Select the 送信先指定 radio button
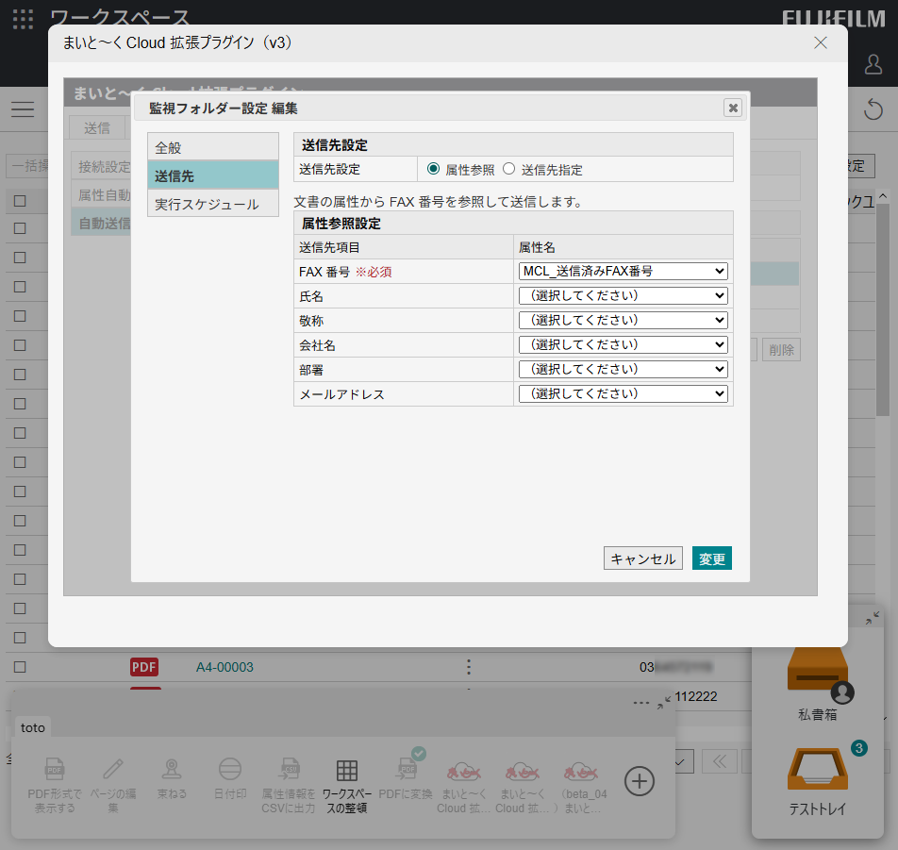The height and width of the screenshot is (850, 898). pyautogui.click(x=509, y=169)
